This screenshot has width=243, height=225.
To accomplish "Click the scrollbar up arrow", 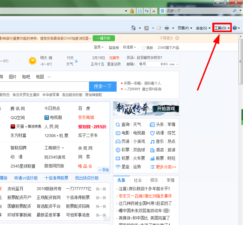I will point(240,36).
